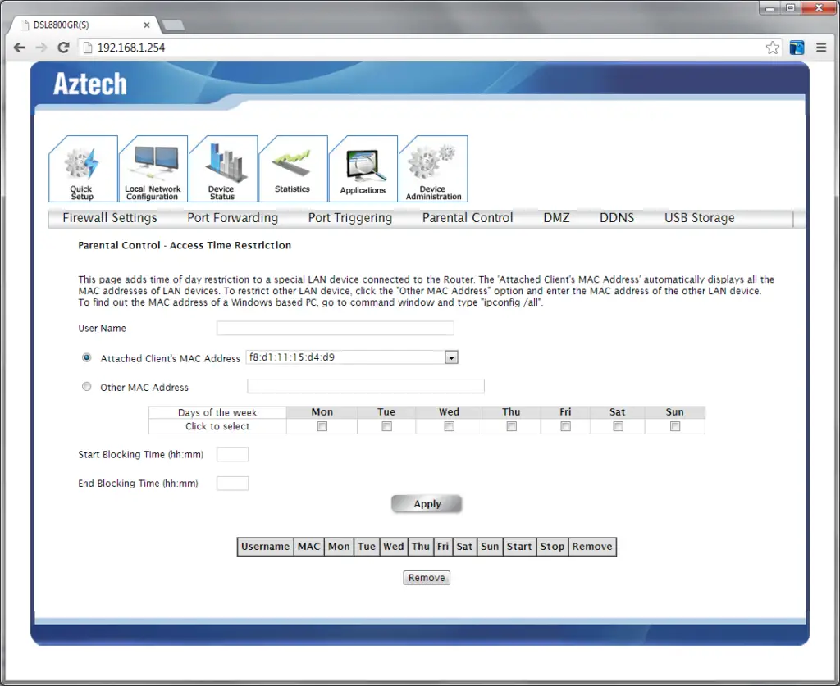Reload the router page
The image size is (840, 686).
click(63, 48)
